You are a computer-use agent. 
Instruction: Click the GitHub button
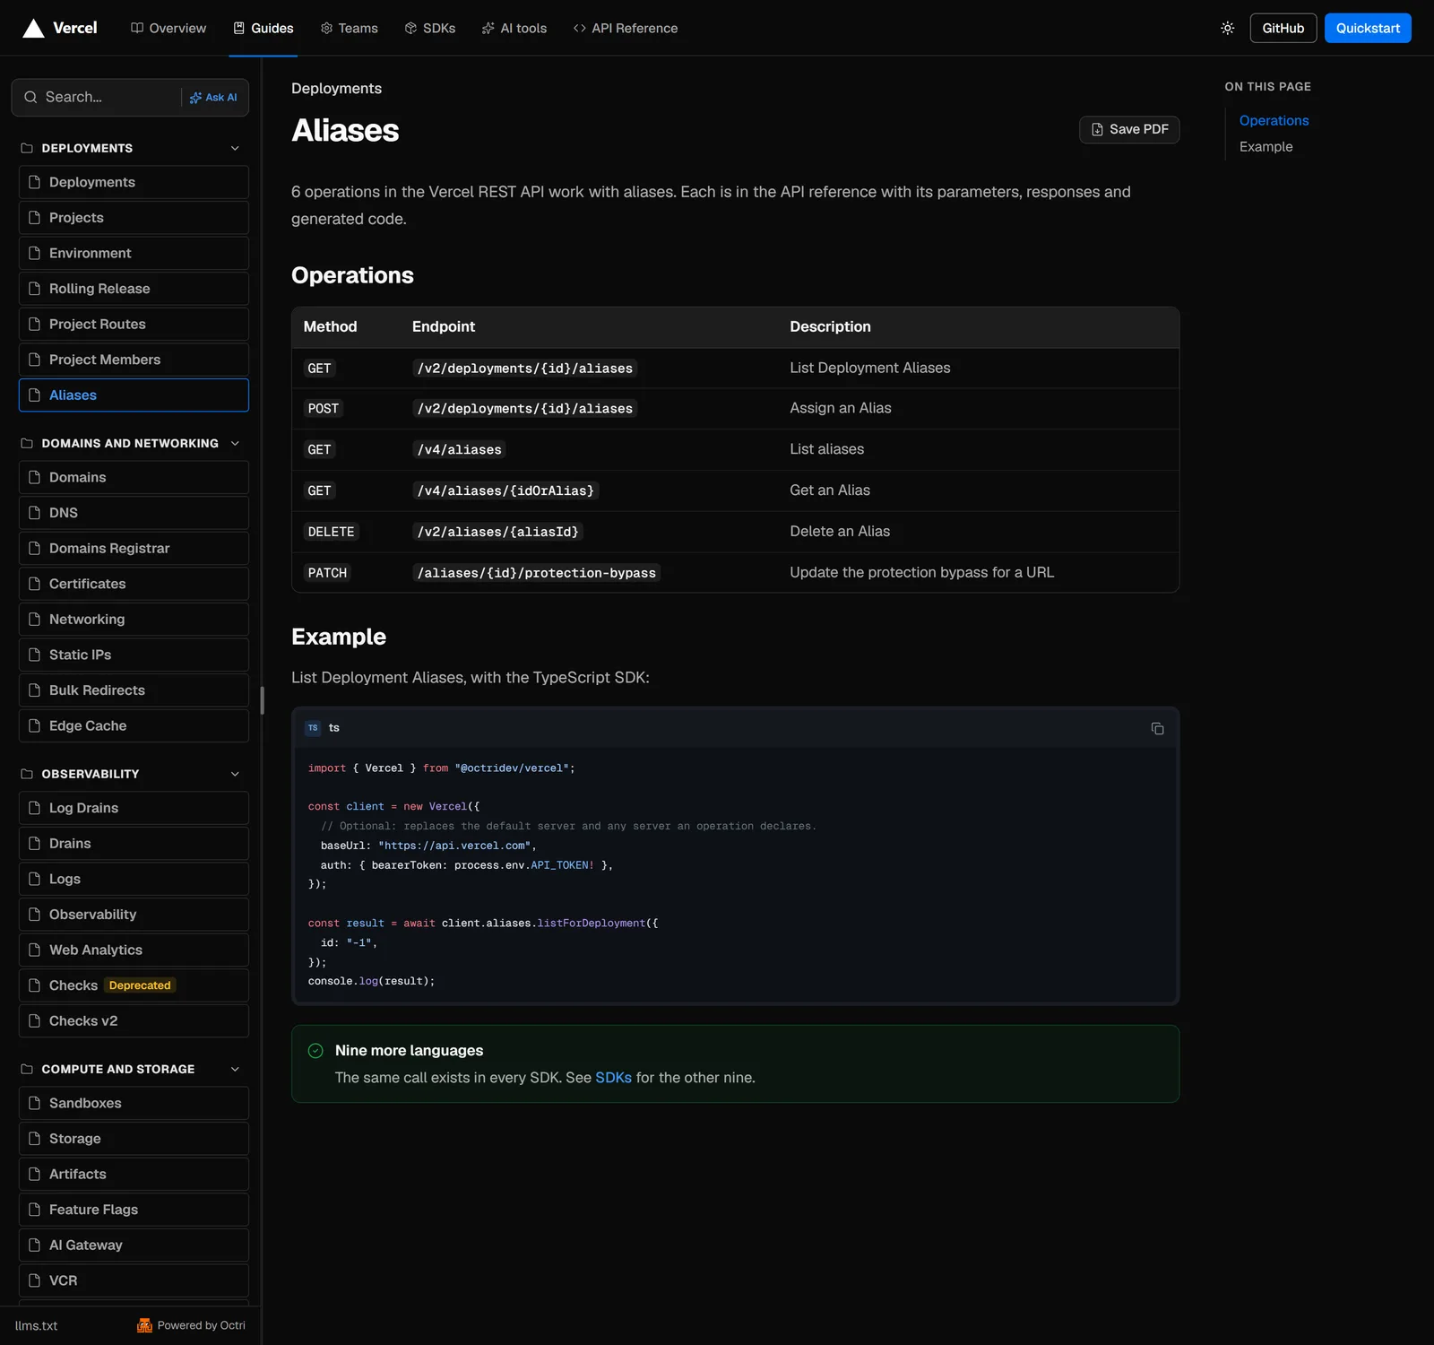tap(1283, 28)
